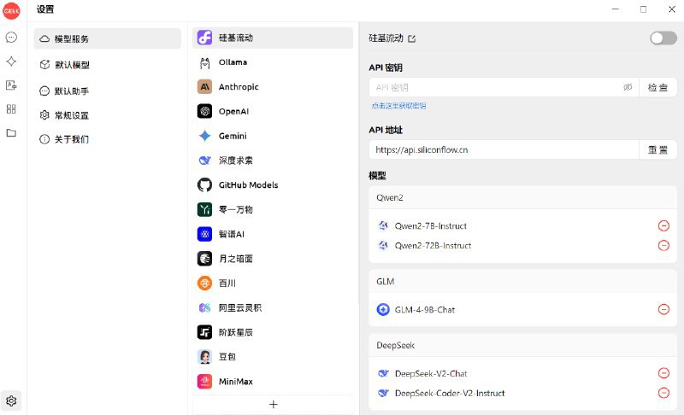Add a new provider with plus button
The height and width of the screenshot is (415, 684).
pos(274,404)
